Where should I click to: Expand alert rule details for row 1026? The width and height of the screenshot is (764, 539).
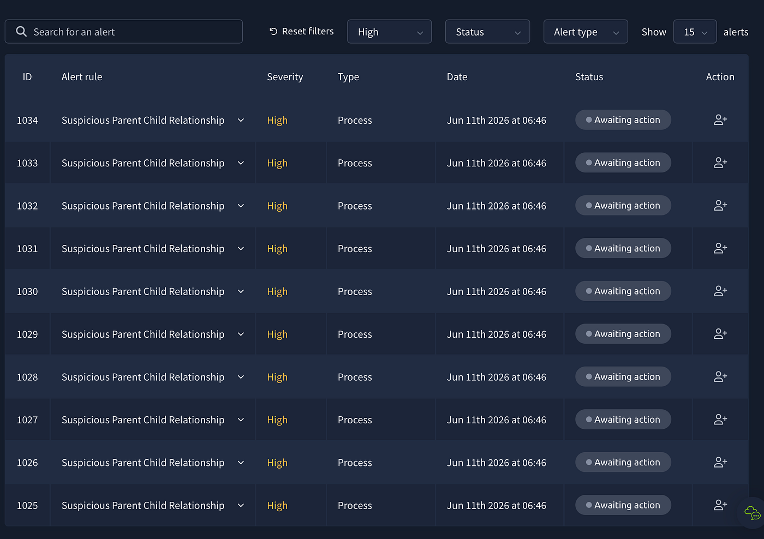click(x=241, y=463)
